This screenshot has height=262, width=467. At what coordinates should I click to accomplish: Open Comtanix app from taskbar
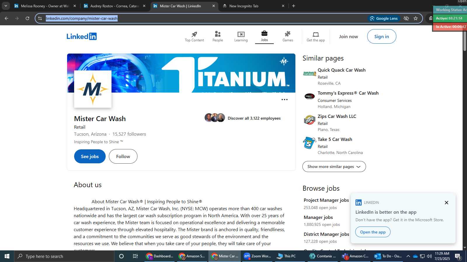tap(323, 256)
